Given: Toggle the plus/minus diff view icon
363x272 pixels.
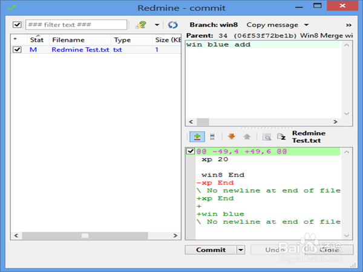Looking at the screenshot, I should click(197, 137).
